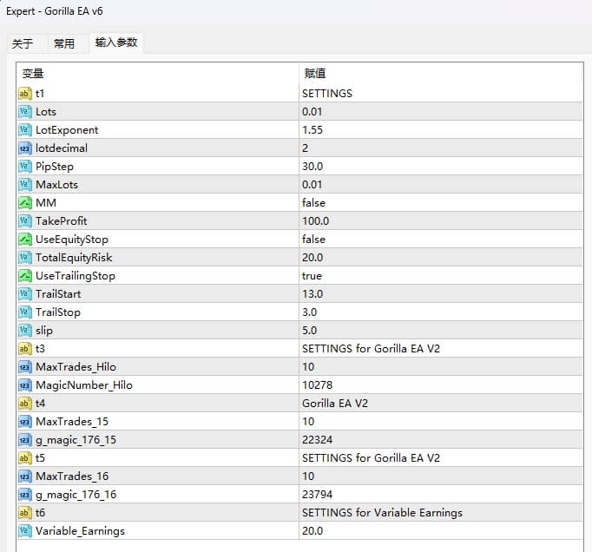
Task: Click the double-type icon next to Lots
Action: click(25, 111)
